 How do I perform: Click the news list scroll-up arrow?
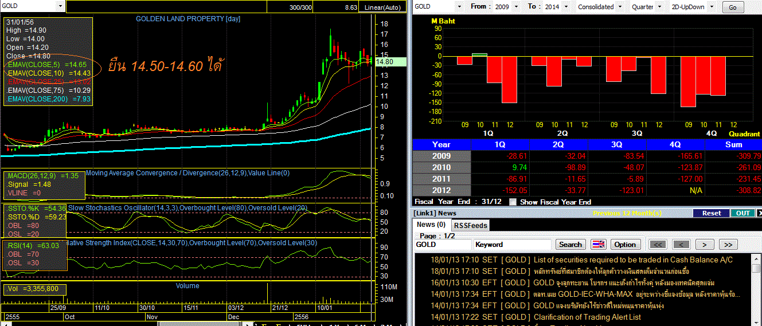point(756,259)
